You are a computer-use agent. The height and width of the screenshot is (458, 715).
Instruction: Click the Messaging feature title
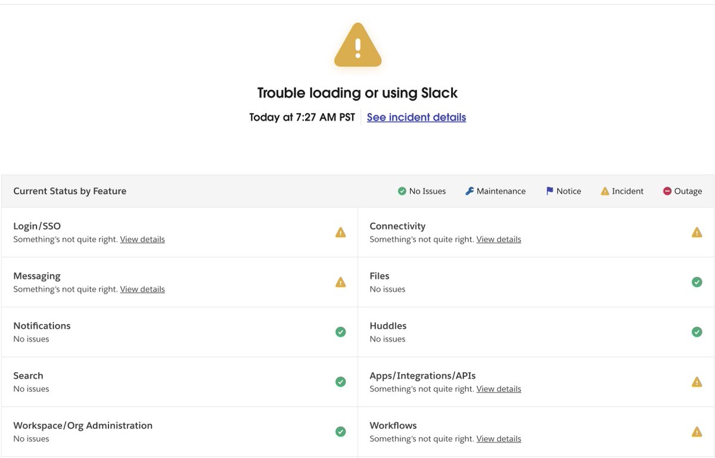pos(37,276)
